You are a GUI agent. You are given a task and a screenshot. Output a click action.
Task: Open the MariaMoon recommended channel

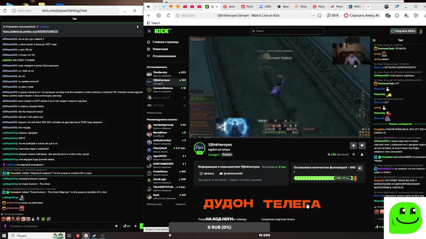click(166, 134)
